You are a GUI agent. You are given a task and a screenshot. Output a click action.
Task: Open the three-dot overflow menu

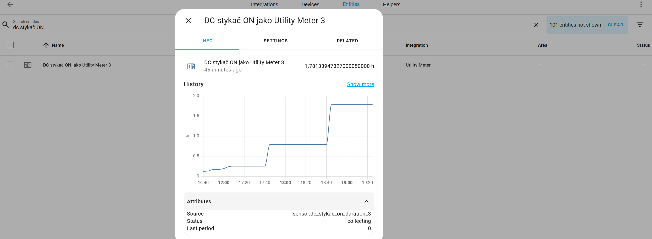pyautogui.click(x=641, y=4)
